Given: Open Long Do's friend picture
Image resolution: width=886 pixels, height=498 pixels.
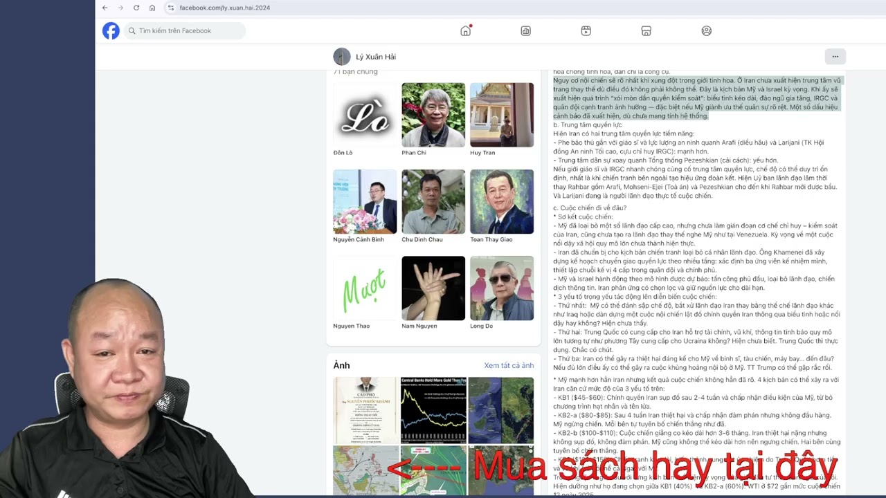Looking at the screenshot, I should coord(502,288).
